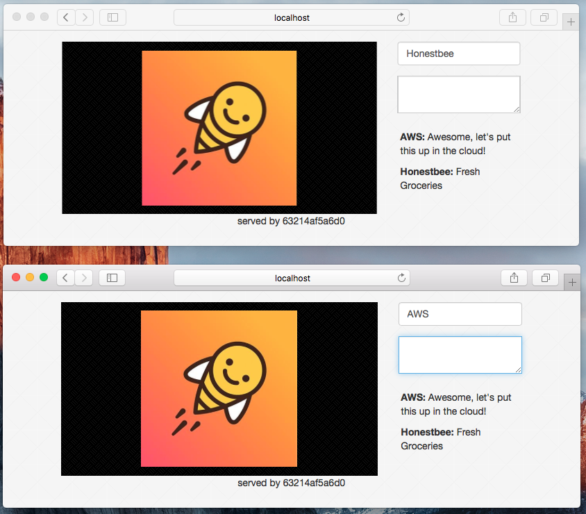Click the textarea resize handle in the top window

517,109
